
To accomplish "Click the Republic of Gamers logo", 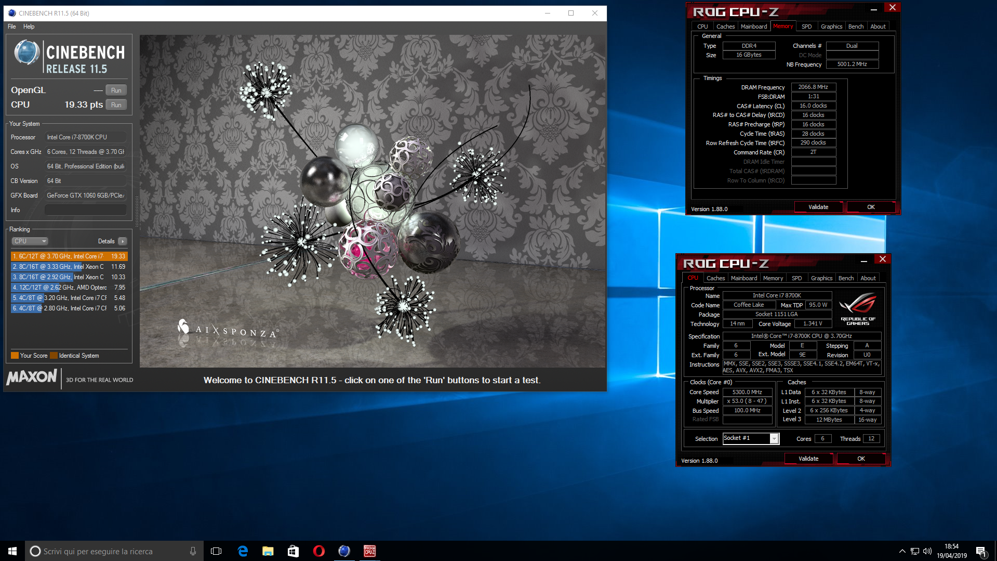I will (858, 309).
